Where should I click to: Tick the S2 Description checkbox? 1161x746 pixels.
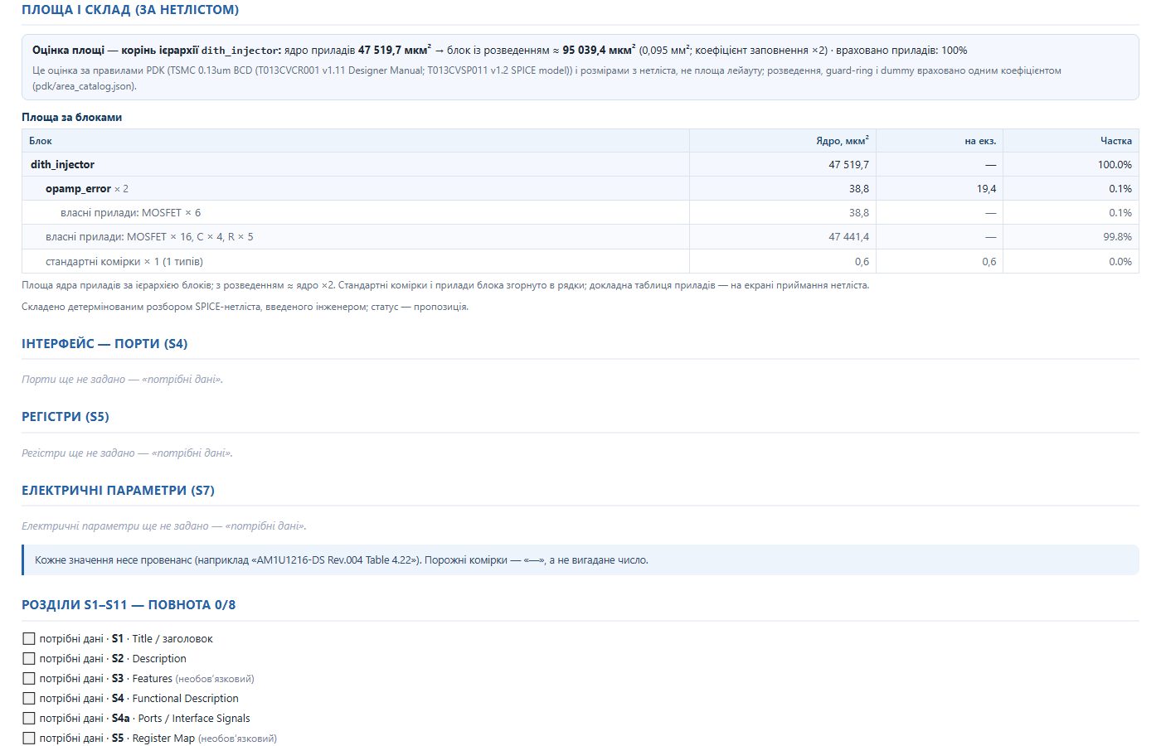[29, 658]
